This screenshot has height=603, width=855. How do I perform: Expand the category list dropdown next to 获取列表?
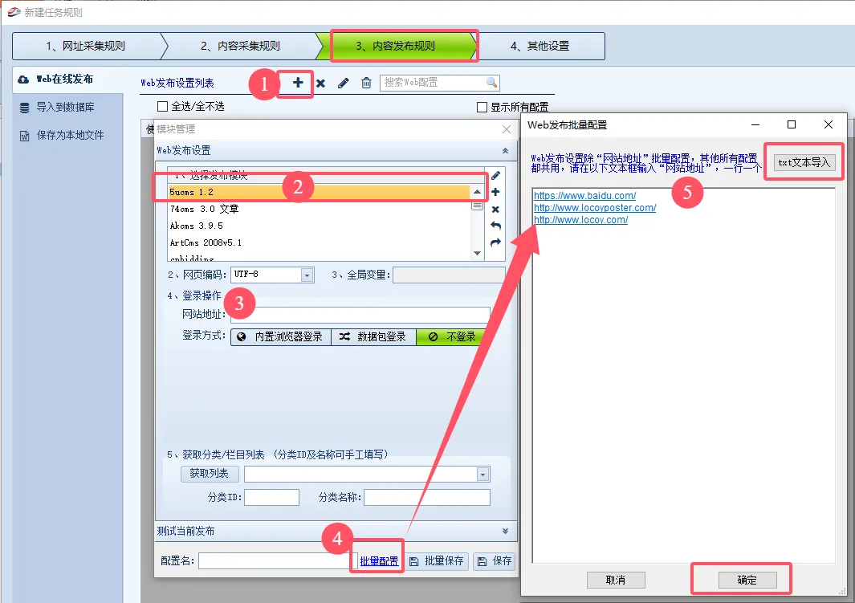pos(482,475)
